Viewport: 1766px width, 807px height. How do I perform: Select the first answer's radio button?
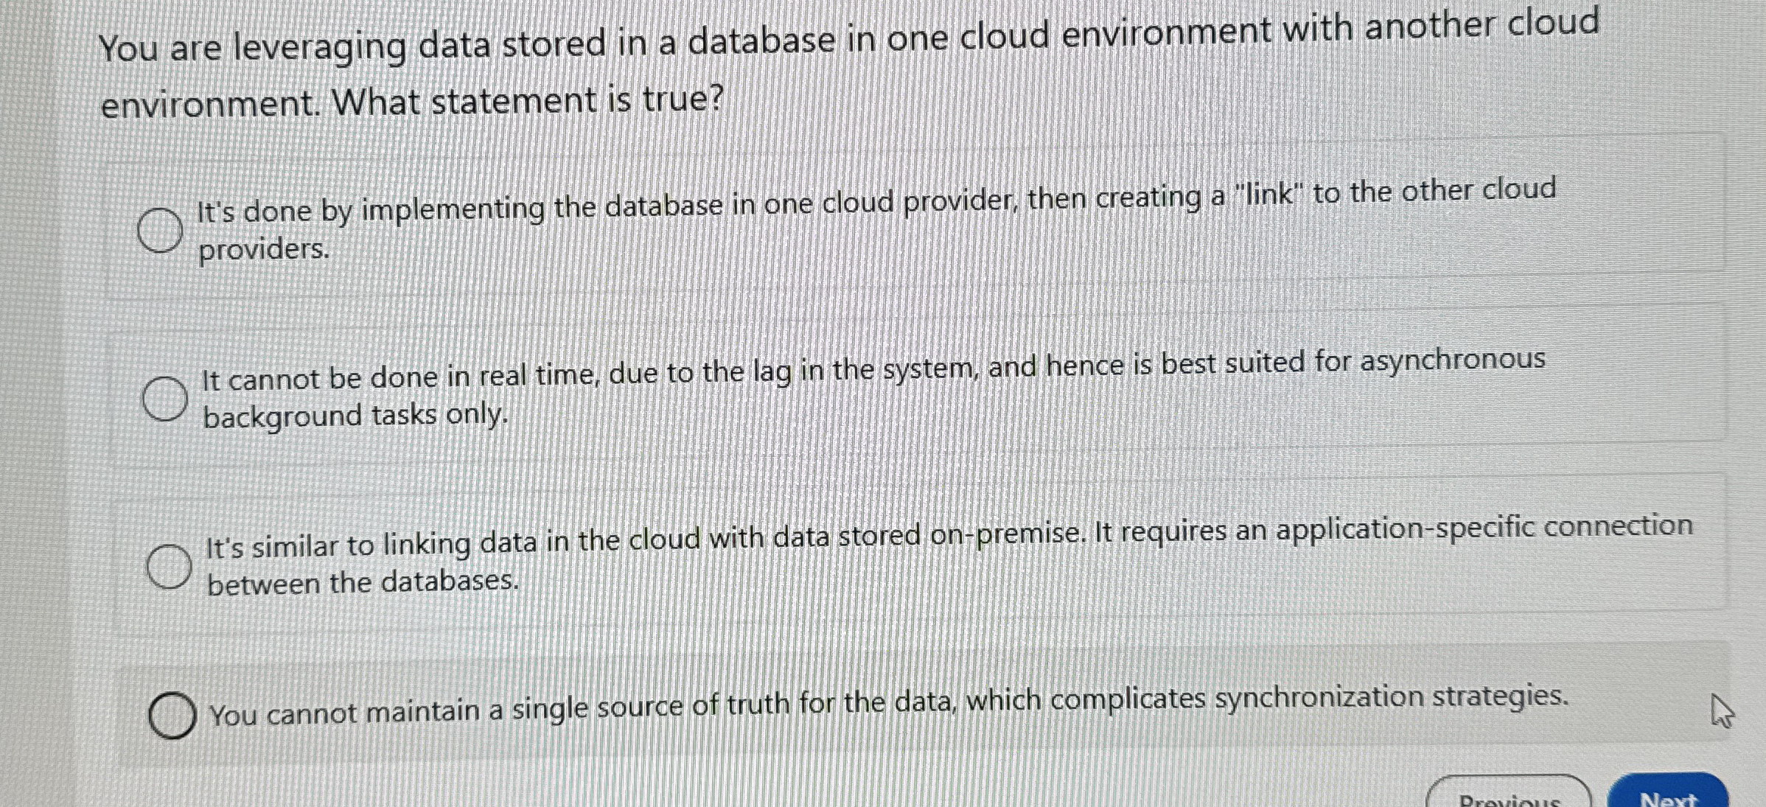click(x=161, y=229)
